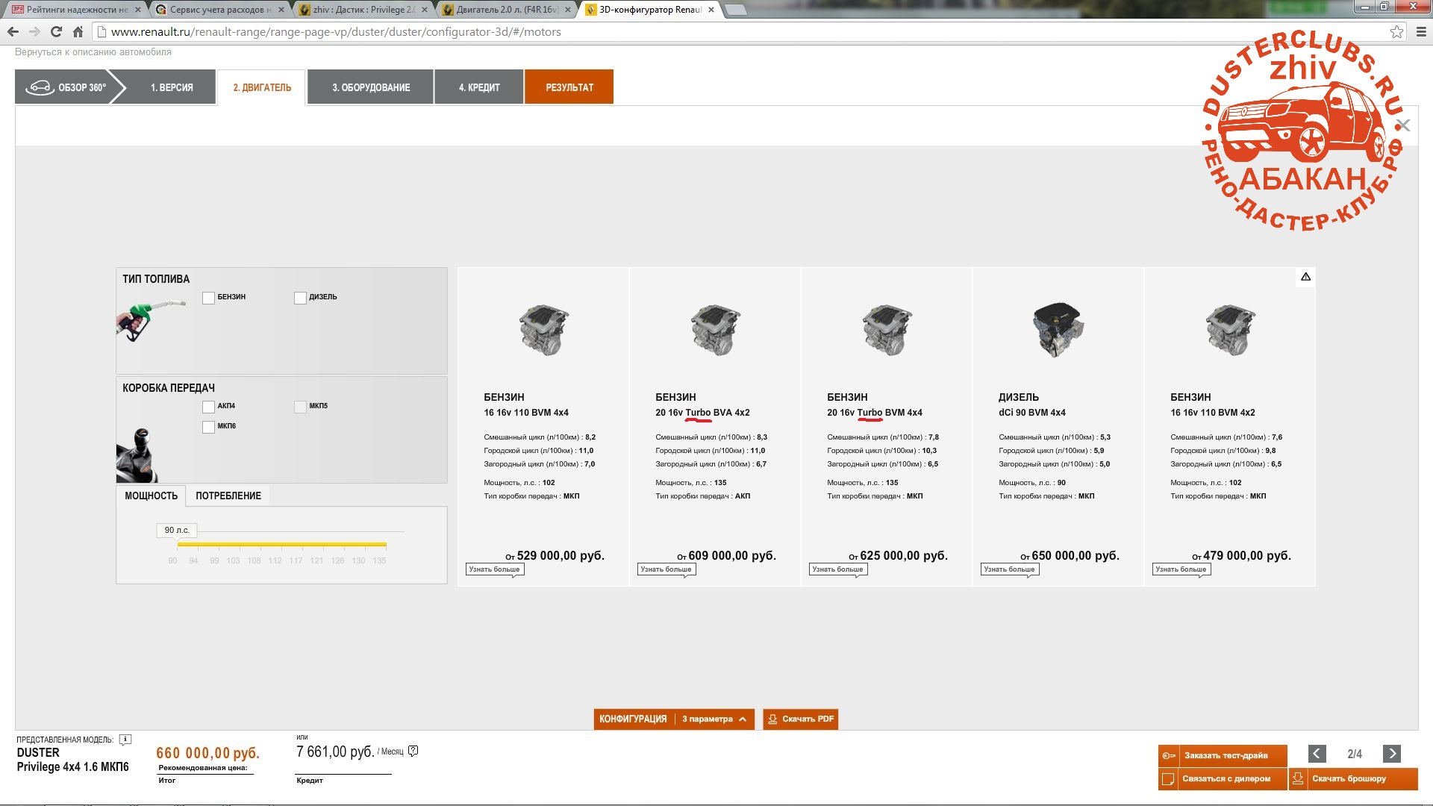Click credit help question icon

[413, 752]
